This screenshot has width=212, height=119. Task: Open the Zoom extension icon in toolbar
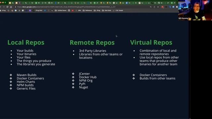pos(173,7)
